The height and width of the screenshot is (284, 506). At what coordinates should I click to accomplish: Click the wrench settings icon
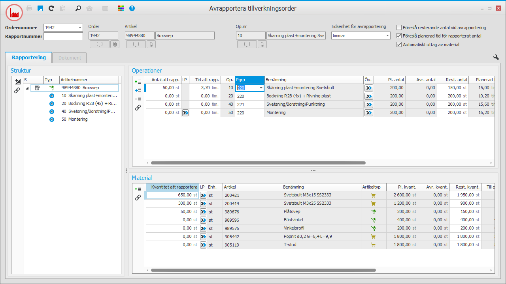[x=496, y=57]
